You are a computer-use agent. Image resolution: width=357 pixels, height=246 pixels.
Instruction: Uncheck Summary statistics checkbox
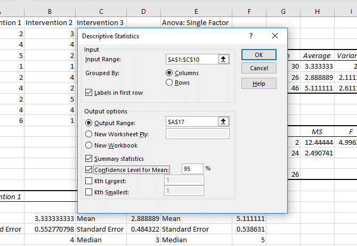pos(89,159)
